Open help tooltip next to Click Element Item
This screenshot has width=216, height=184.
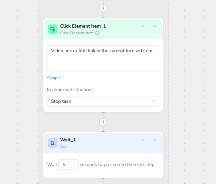(x=97, y=33)
